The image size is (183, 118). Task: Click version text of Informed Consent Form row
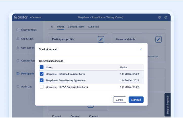[129, 74]
